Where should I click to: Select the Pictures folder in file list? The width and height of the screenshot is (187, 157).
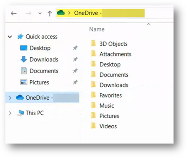[x=109, y=116]
